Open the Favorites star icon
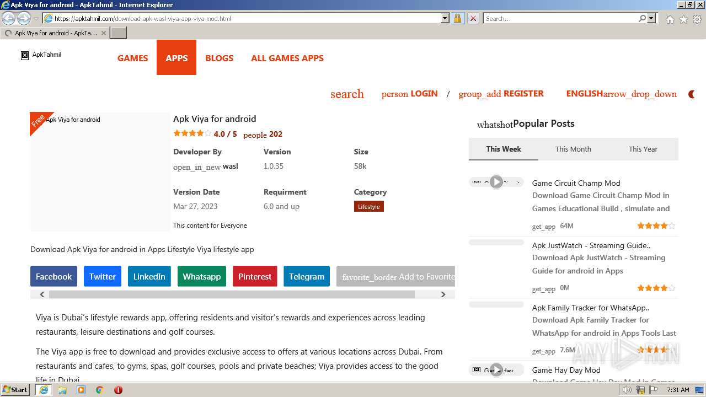 [x=683, y=19]
